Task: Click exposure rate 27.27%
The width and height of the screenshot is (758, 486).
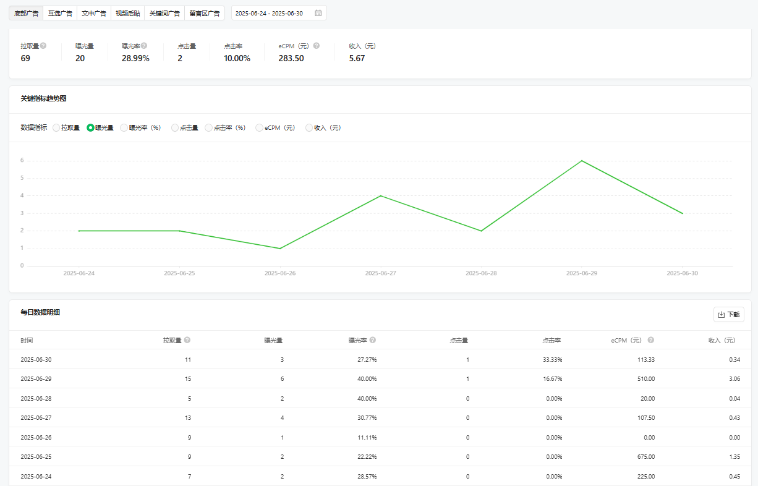Action: [366, 359]
